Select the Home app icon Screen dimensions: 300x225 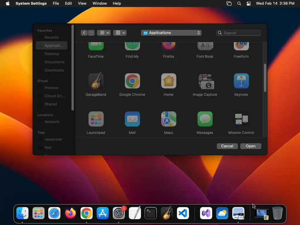click(x=168, y=81)
